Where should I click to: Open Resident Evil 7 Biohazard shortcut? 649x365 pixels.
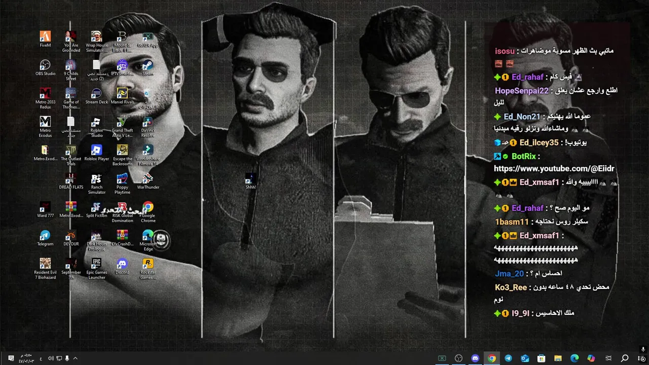(x=45, y=269)
